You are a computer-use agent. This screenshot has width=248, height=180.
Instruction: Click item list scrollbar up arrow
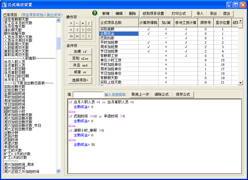point(58,20)
